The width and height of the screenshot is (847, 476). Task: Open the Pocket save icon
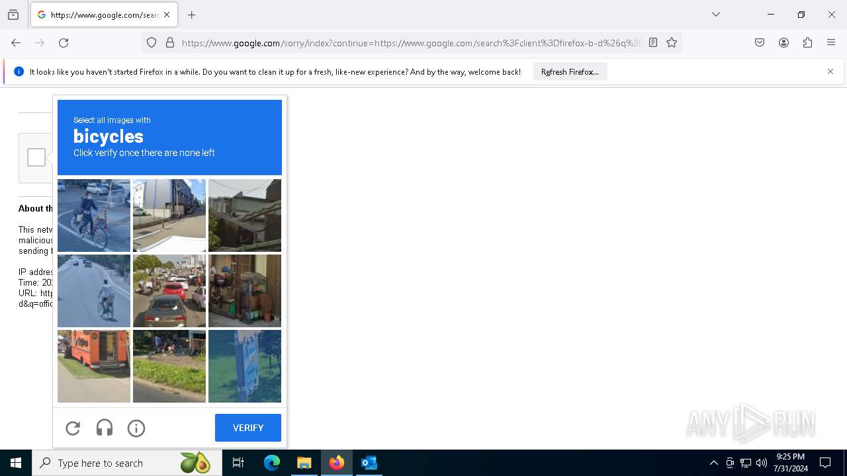(760, 43)
